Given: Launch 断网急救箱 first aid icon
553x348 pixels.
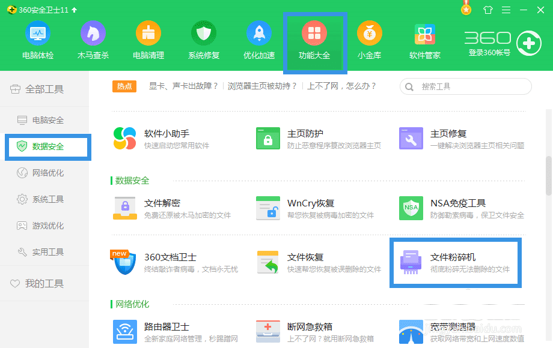Looking at the screenshot, I should coord(268,331).
